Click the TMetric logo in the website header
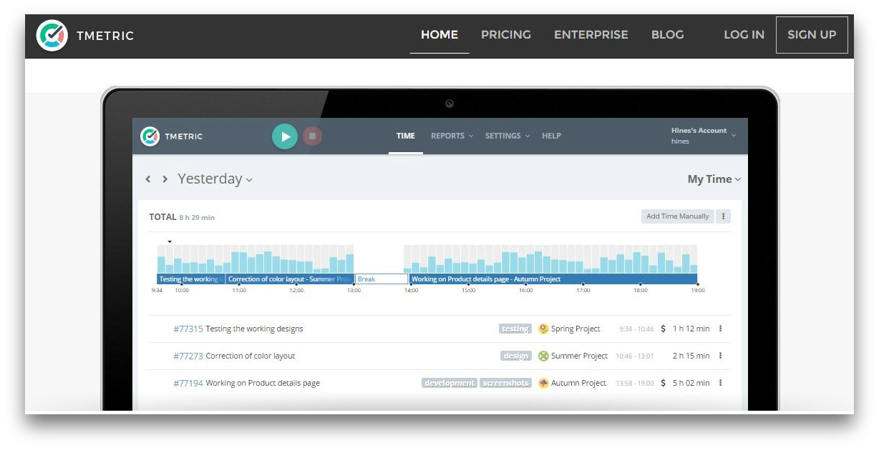This screenshot has width=879, height=450. click(x=52, y=35)
